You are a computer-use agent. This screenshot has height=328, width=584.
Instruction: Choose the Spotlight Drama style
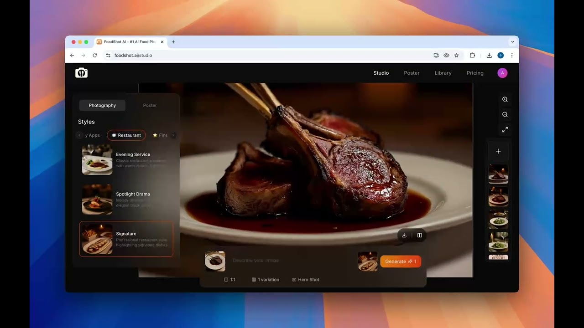click(x=126, y=200)
